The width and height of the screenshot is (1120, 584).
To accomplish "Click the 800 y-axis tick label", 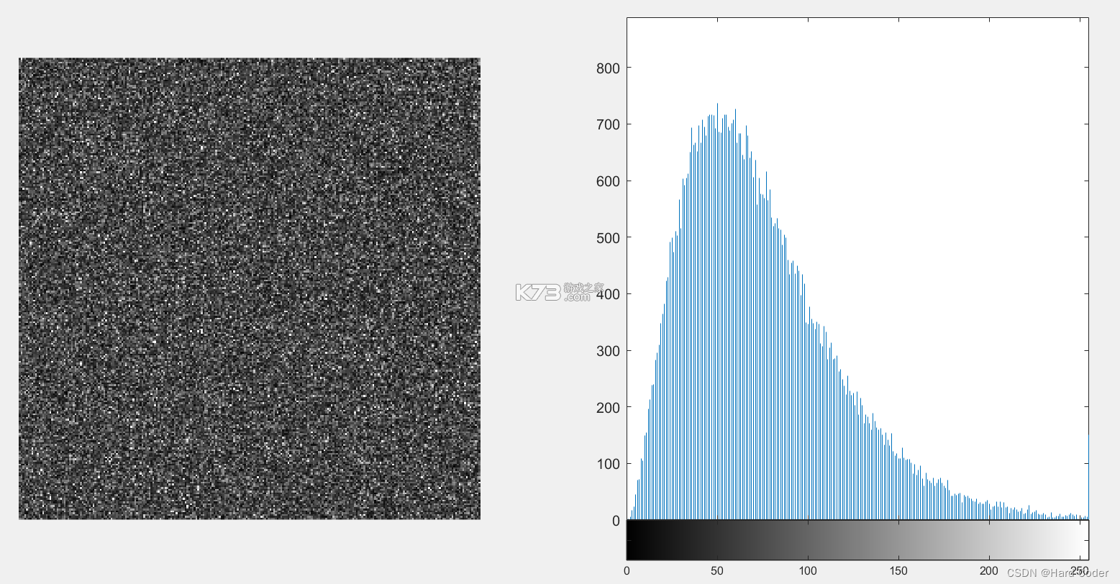I will [x=608, y=68].
